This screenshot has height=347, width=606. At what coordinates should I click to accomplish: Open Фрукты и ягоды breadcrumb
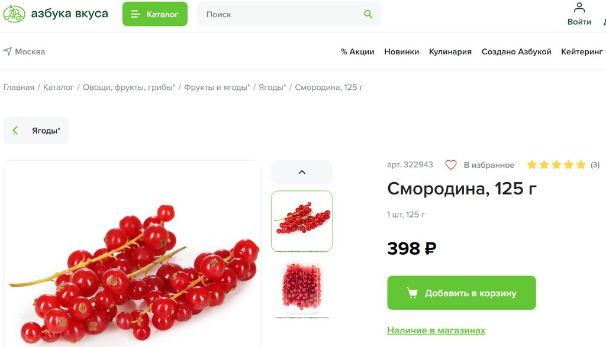pos(217,87)
